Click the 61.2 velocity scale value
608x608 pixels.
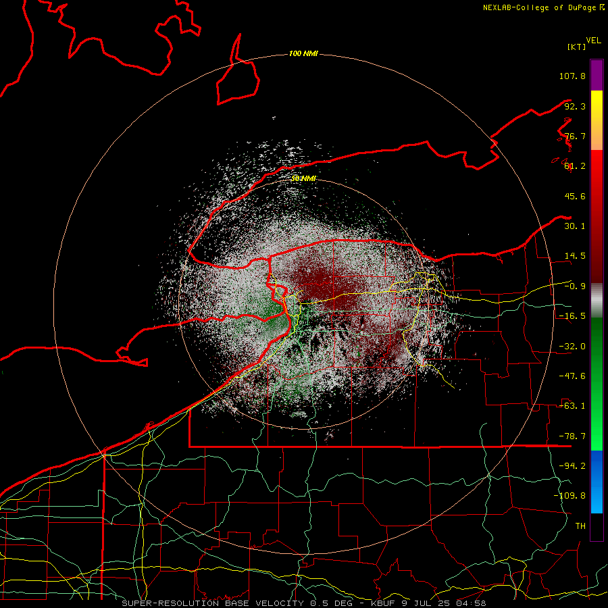(575, 166)
